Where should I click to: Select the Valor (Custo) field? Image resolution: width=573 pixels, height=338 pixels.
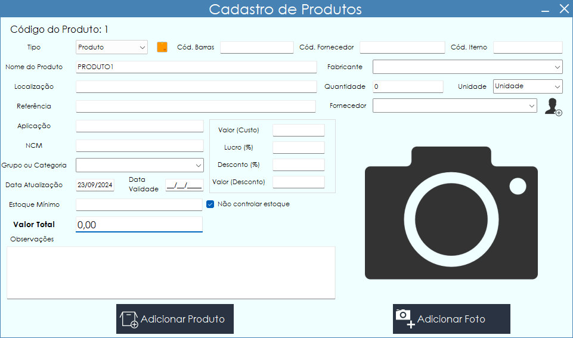298,130
